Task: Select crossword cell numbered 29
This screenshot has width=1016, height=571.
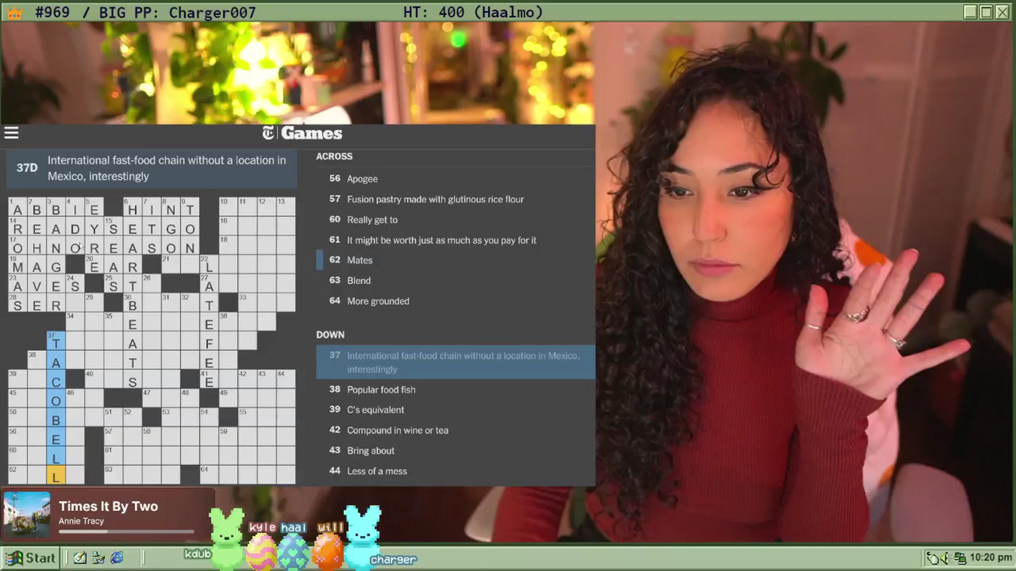Action: click(x=94, y=302)
